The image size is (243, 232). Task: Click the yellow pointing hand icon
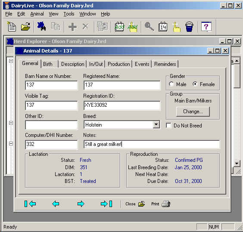pos(176,27)
